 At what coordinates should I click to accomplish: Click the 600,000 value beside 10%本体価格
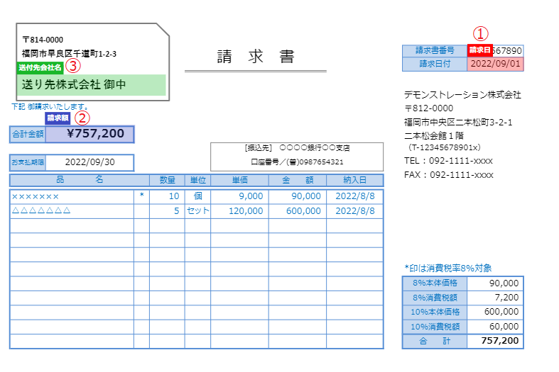(495, 312)
